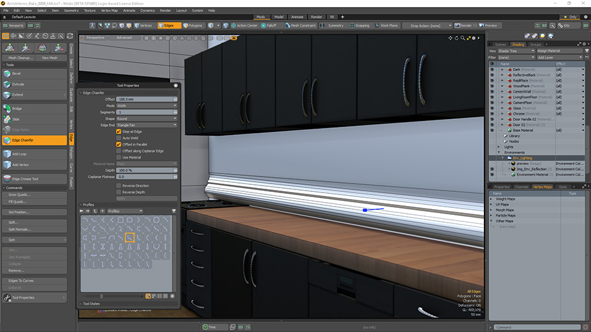The image size is (591, 332).
Task: Open the Geometry menu
Action: point(71,10)
